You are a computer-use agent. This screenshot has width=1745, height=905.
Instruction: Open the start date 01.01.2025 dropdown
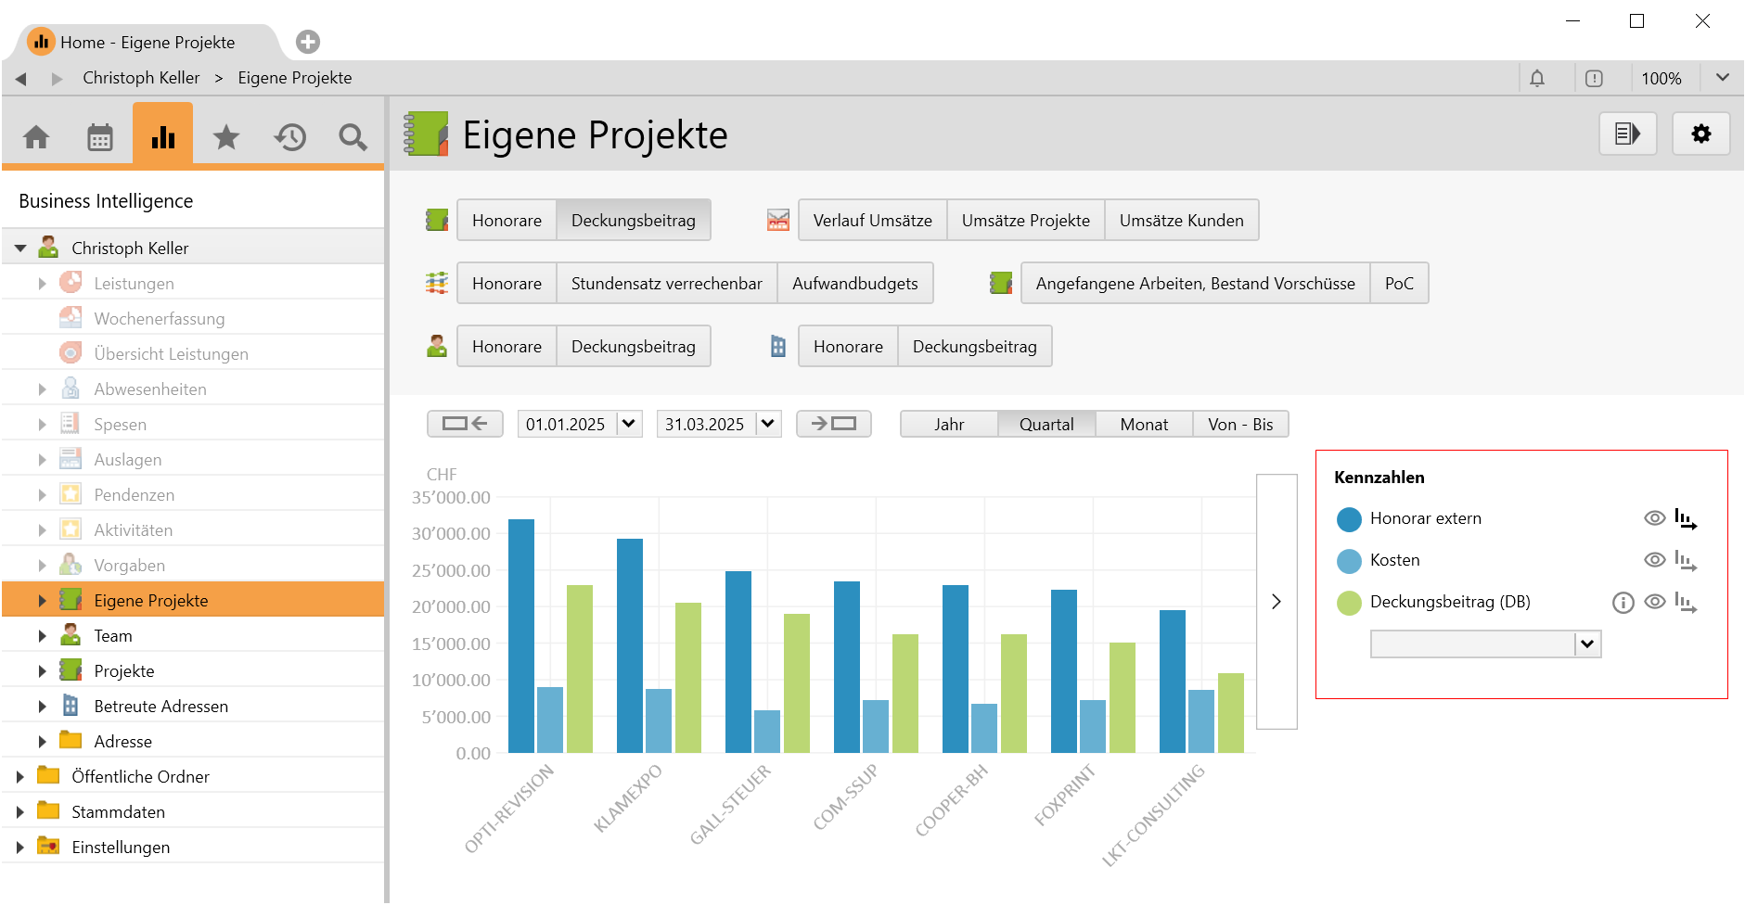(629, 424)
